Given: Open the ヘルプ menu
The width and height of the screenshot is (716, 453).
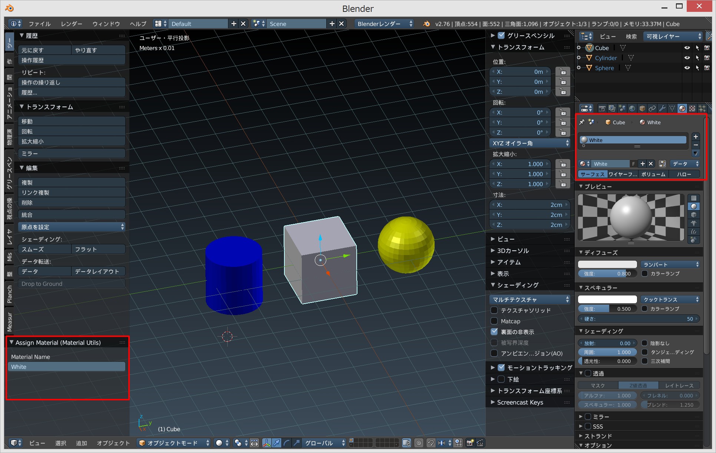Looking at the screenshot, I should (x=138, y=24).
